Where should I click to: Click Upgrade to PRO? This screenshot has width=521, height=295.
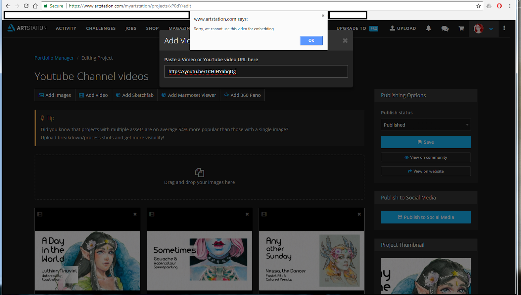[x=357, y=28]
